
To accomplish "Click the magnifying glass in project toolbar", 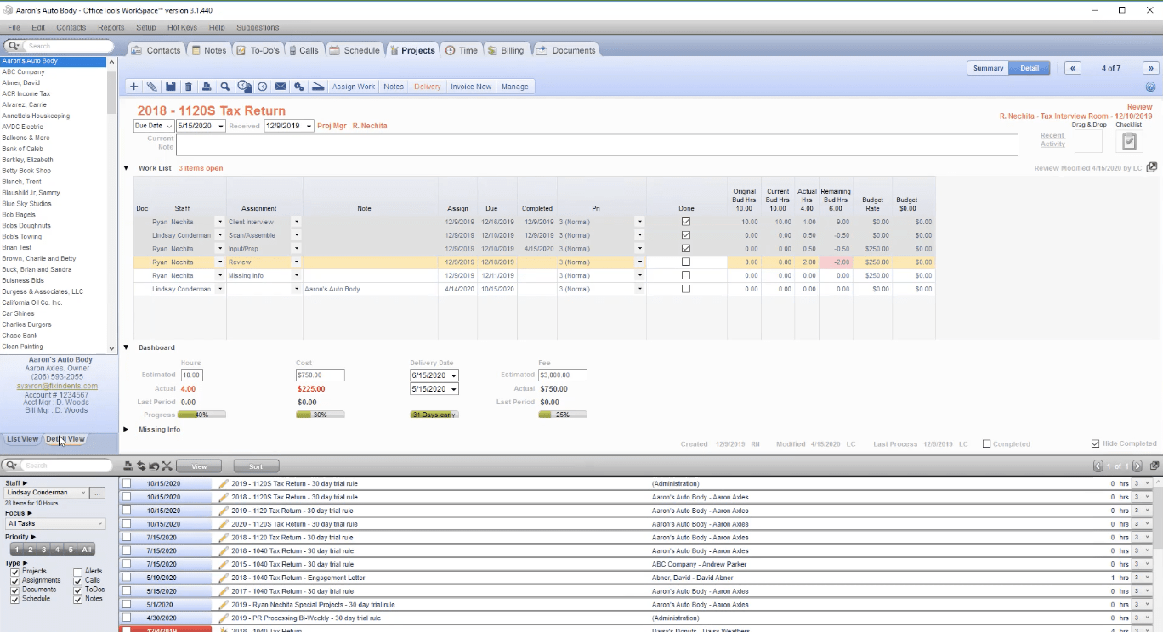I will 225,87.
